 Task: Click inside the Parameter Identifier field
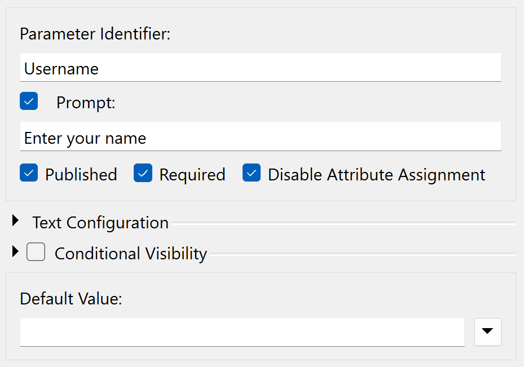(226, 68)
